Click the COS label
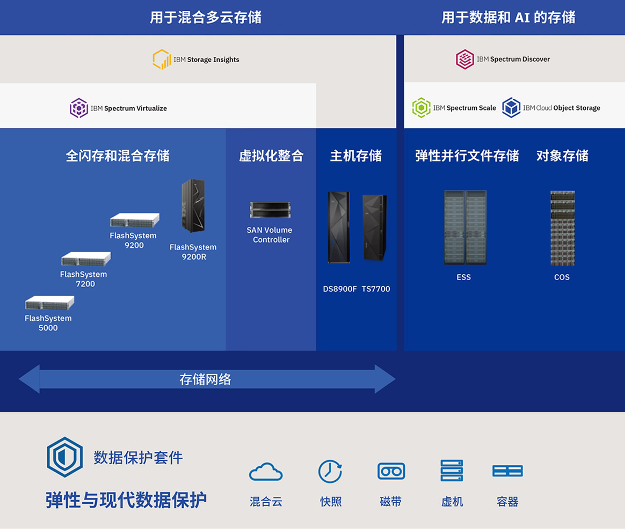Viewport: 625px width, 529px height. click(x=562, y=277)
